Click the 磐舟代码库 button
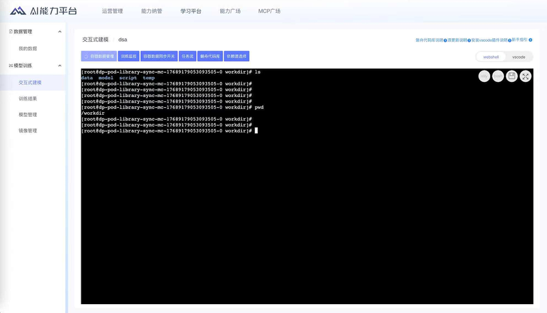 tap(210, 56)
